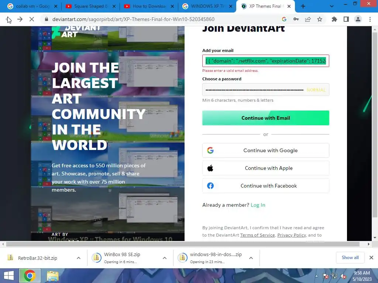Open the RetroBar.32-bit.zip download
This screenshot has width=378, height=283.
(38, 258)
